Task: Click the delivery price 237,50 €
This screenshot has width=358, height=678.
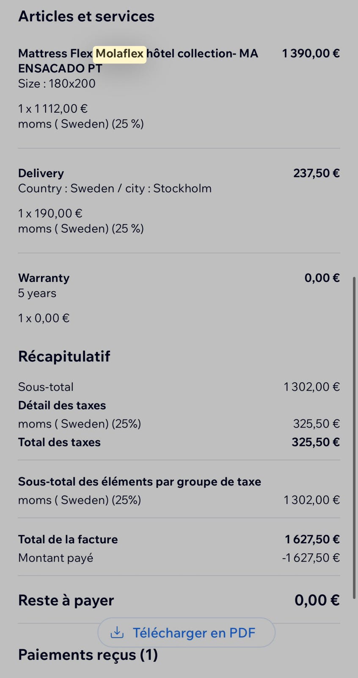Action: tap(317, 173)
